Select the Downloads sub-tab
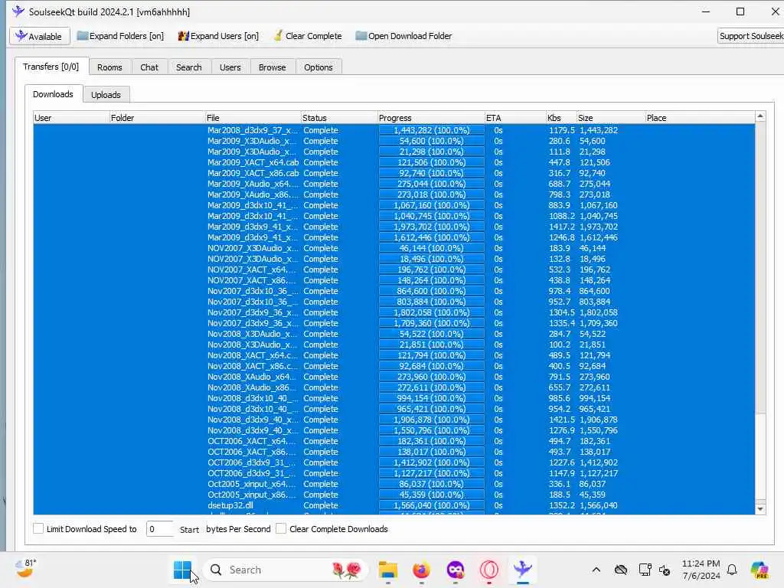Image resolution: width=784 pixels, height=588 pixels. click(53, 94)
